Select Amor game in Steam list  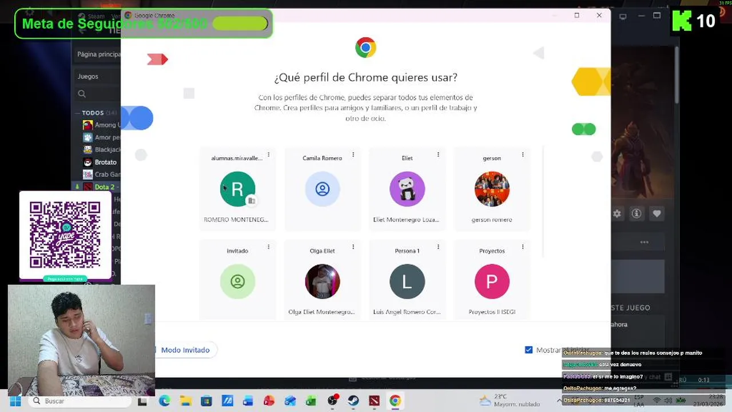click(102, 137)
